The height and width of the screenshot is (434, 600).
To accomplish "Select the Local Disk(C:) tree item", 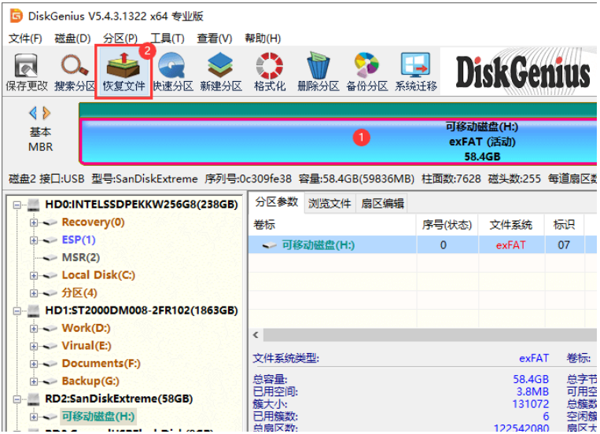I will (98, 275).
